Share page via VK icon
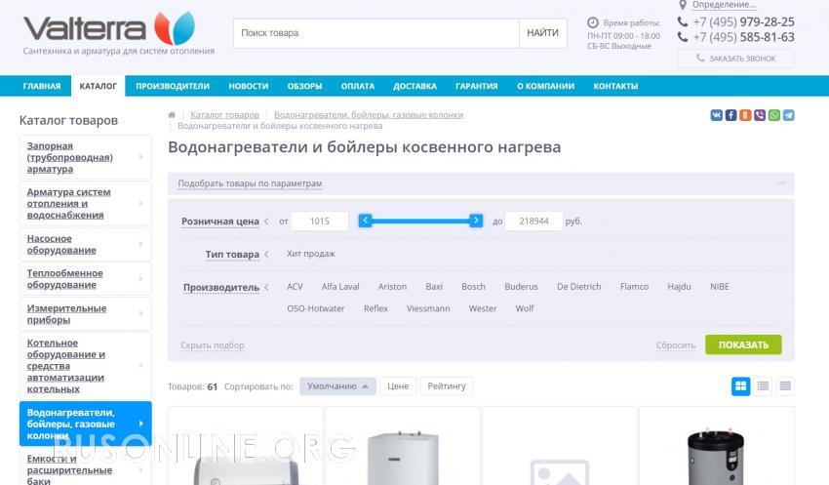Image resolution: width=829 pixels, height=485 pixels. pos(717,115)
